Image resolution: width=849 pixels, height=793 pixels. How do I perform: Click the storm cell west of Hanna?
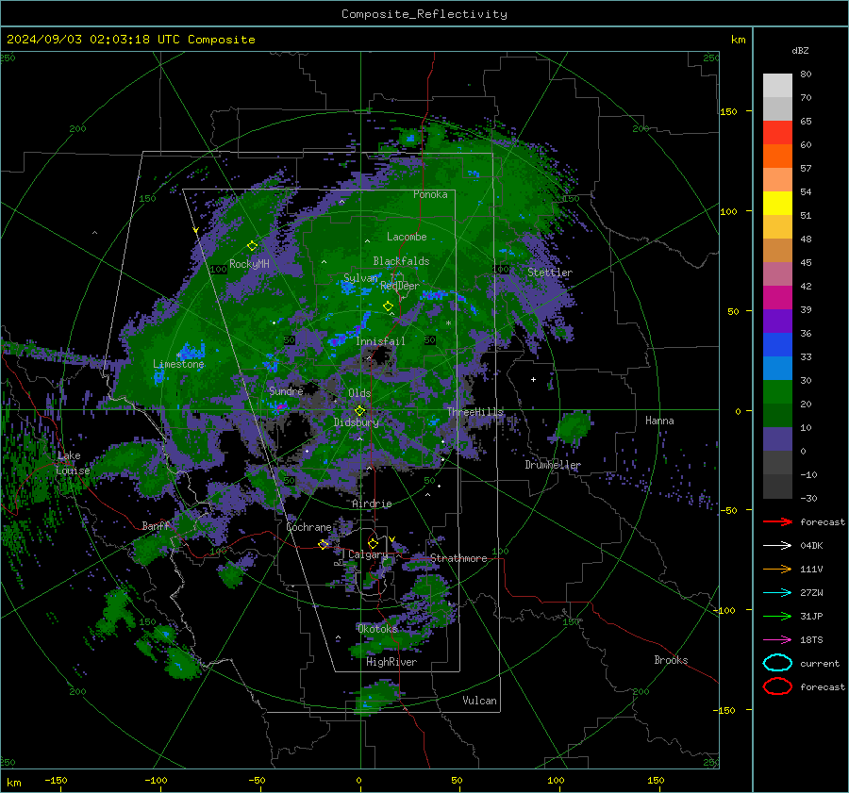(x=574, y=426)
